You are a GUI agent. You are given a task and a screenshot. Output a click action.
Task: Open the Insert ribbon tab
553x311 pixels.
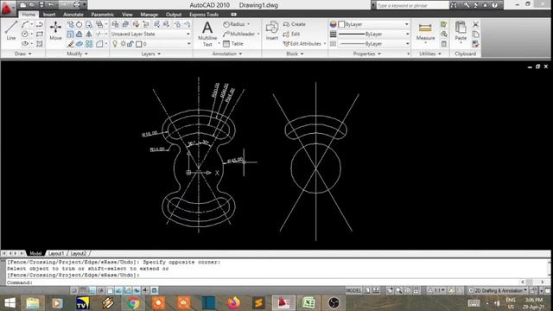click(x=49, y=15)
